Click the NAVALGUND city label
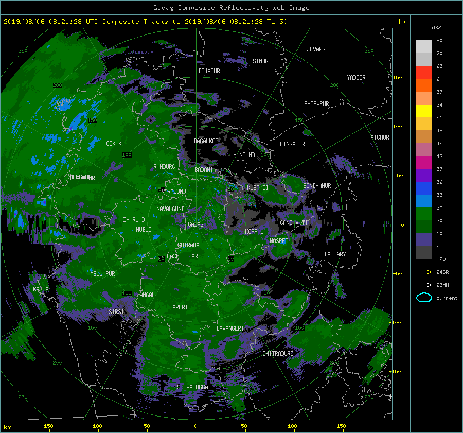Viewport: 463px width, 433px height. pos(170,209)
